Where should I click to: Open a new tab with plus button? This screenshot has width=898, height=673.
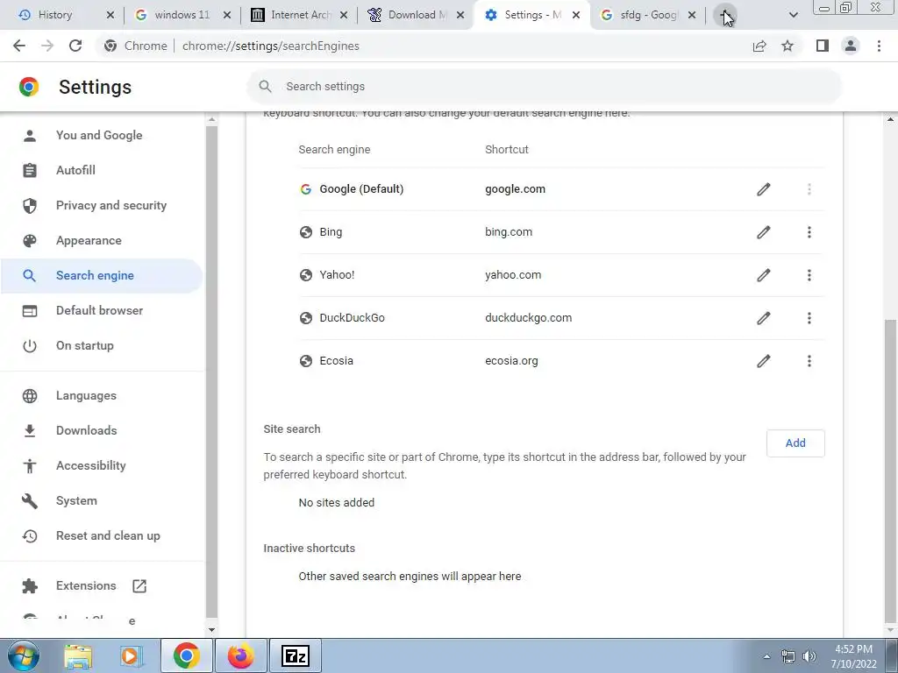(725, 15)
